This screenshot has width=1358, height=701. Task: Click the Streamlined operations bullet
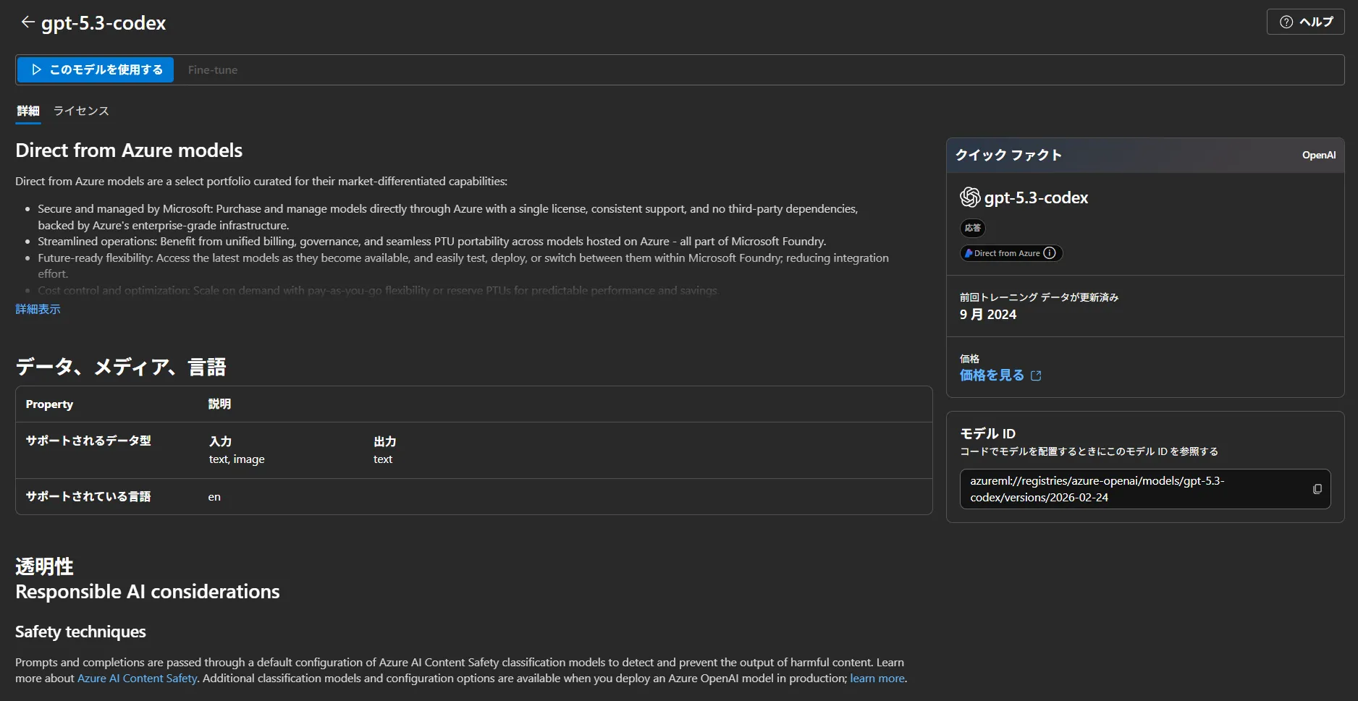click(431, 241)
